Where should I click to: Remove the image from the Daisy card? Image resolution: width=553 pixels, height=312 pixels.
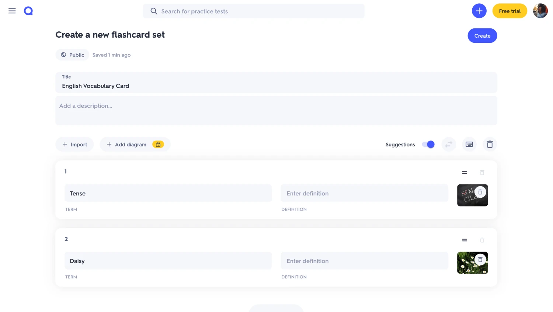pyautogui.click(x=480, y=259)
